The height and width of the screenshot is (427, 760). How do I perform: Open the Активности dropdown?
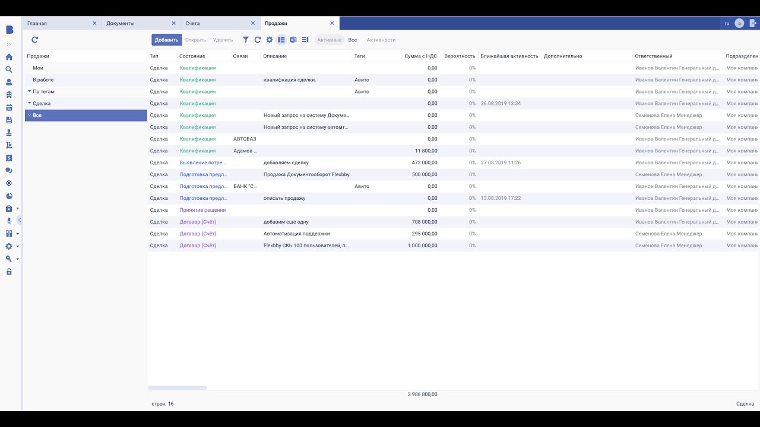382,40
